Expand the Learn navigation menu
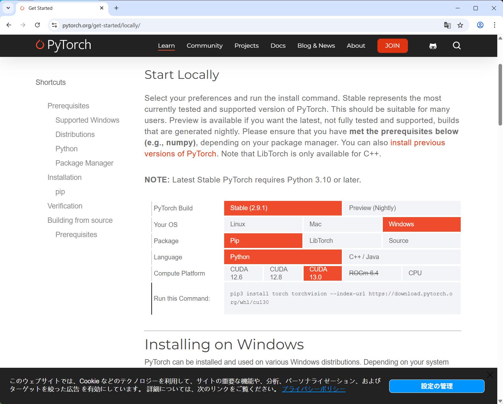This screenshot has height=404, width=503. pyautogui.click(x=166, y=46)
